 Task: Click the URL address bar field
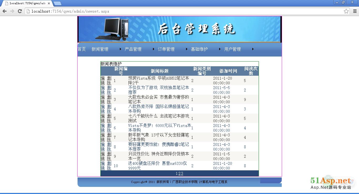pyautogui.click(x=184, y=11)
